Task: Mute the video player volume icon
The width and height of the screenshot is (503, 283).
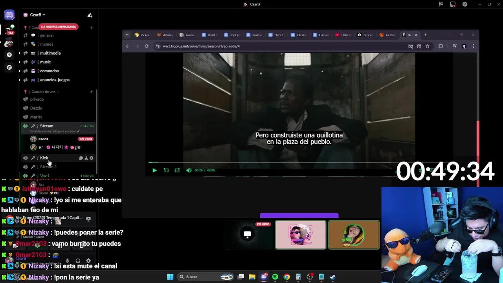Action: [x=189, y=170]
